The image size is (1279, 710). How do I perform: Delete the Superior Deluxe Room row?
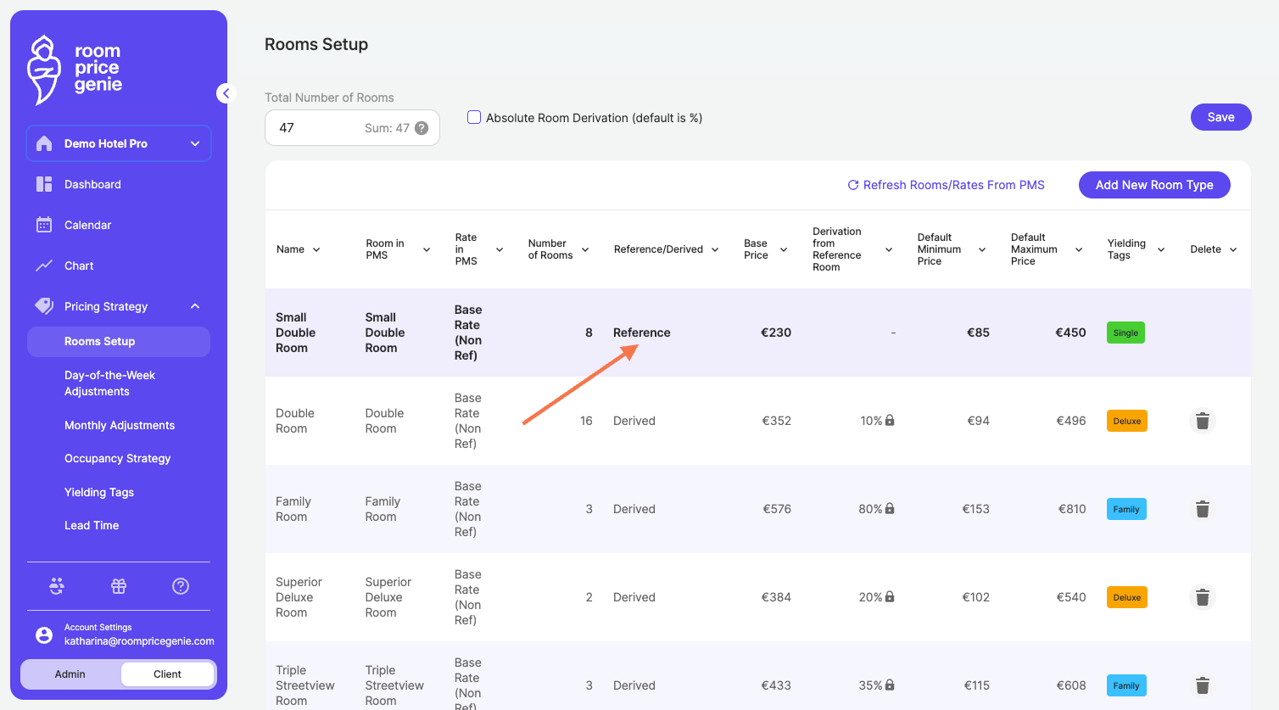click(1202, 597)
